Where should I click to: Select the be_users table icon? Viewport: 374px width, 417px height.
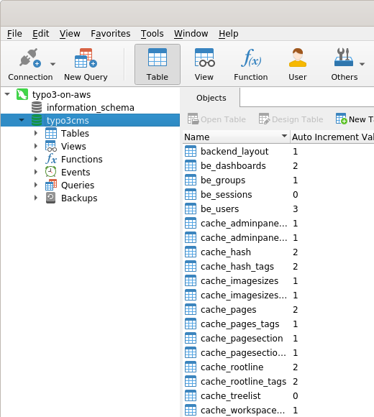pyautogui.click(x=191, y=208)
